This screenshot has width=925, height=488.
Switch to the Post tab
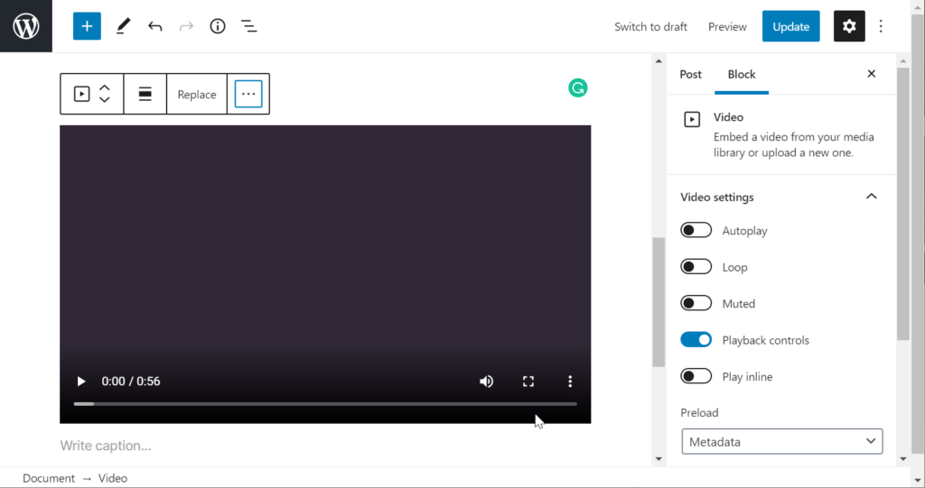click(x=690, y=74)
